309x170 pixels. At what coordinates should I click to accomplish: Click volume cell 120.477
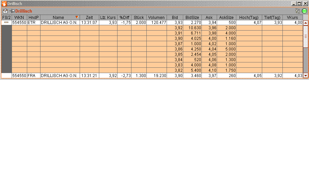[157, 23]
